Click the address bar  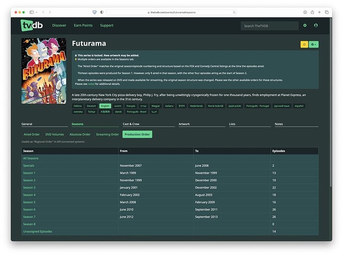[171, 12]
